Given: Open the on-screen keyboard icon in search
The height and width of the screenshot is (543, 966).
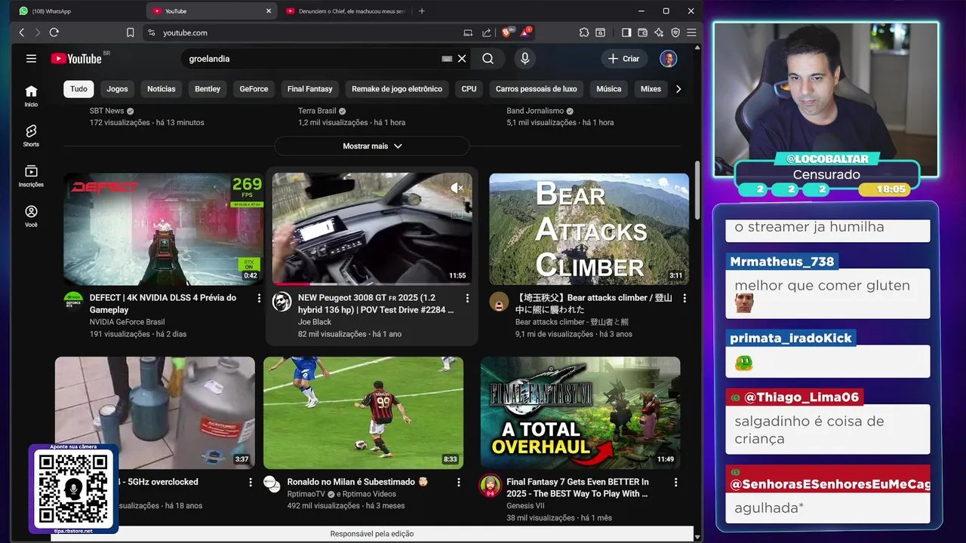Looking at the screenshot, I should [447, 58].
